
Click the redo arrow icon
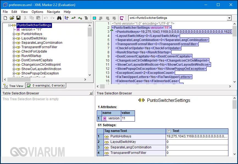[x=52, y=18]
